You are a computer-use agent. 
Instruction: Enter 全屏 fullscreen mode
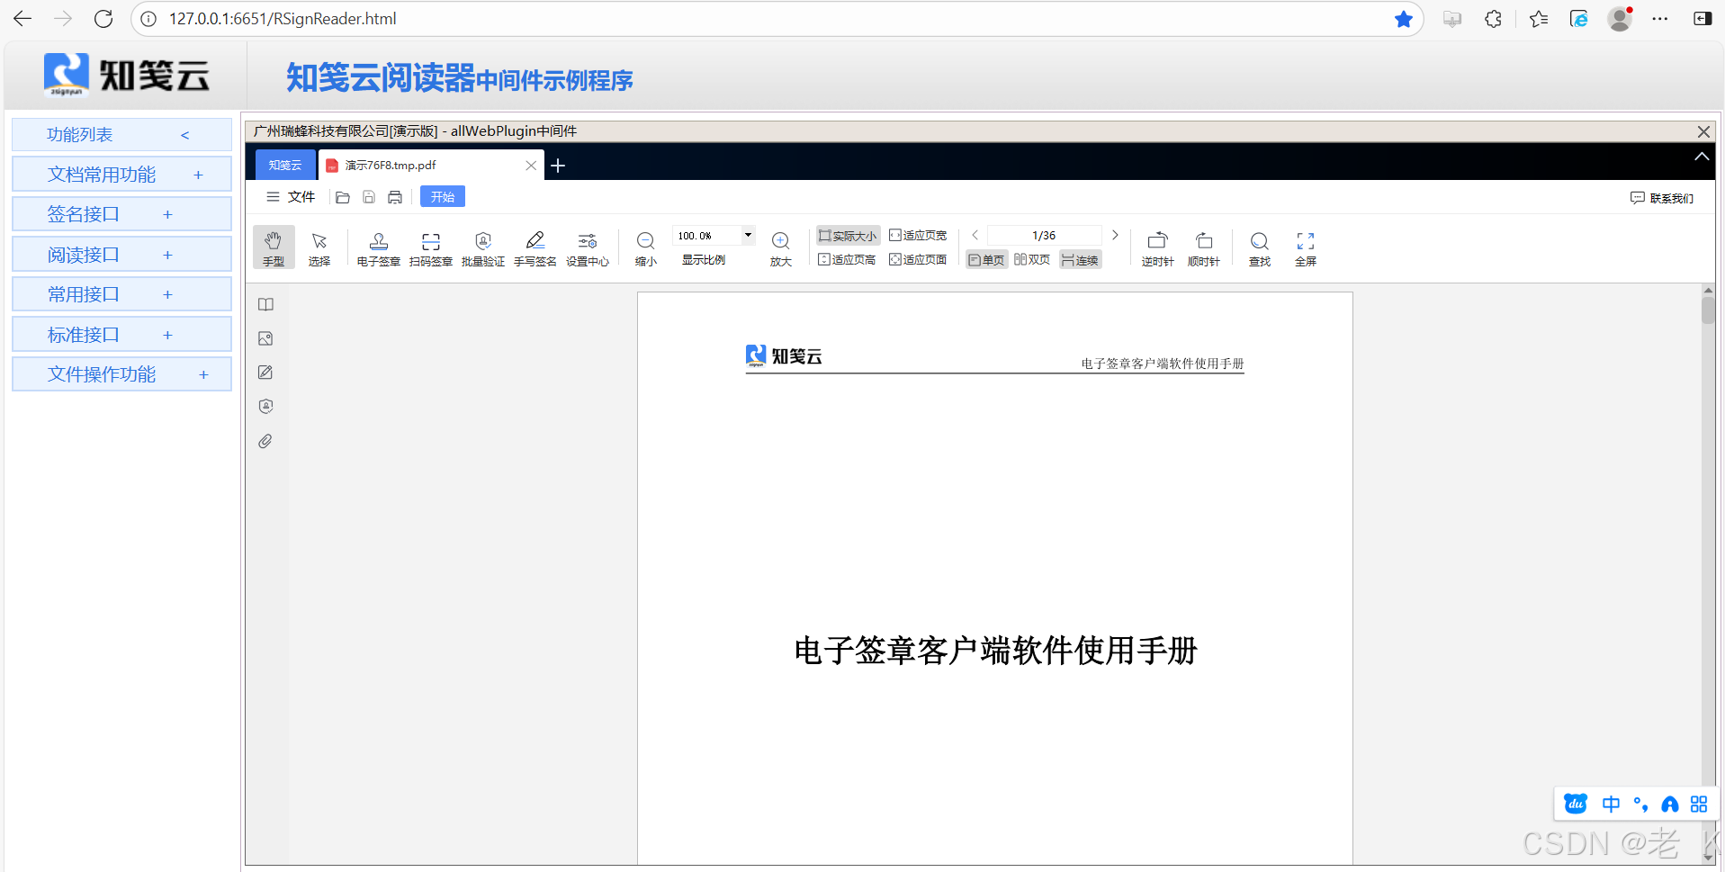tap(1305, 247)
